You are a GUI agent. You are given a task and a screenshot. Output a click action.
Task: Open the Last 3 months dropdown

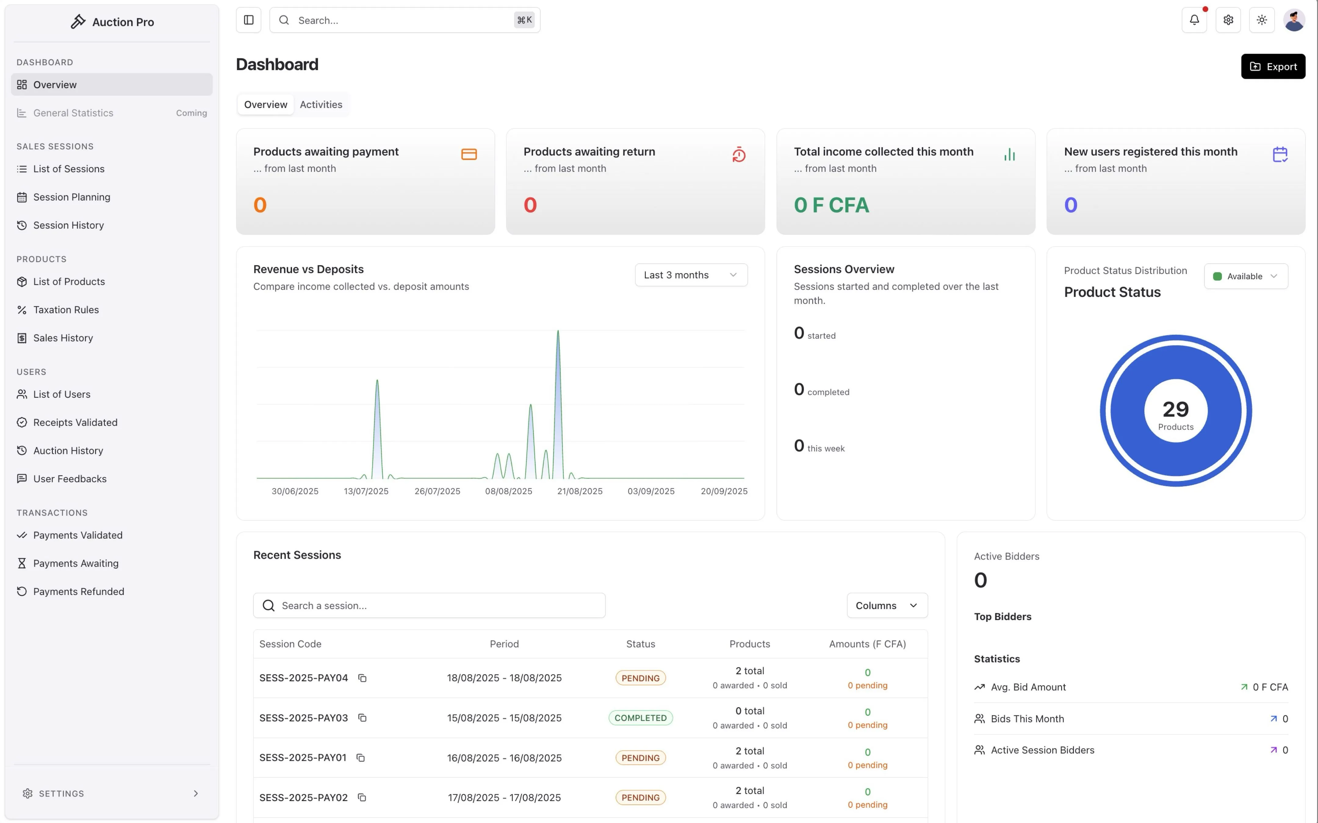[x=691, y=275]
